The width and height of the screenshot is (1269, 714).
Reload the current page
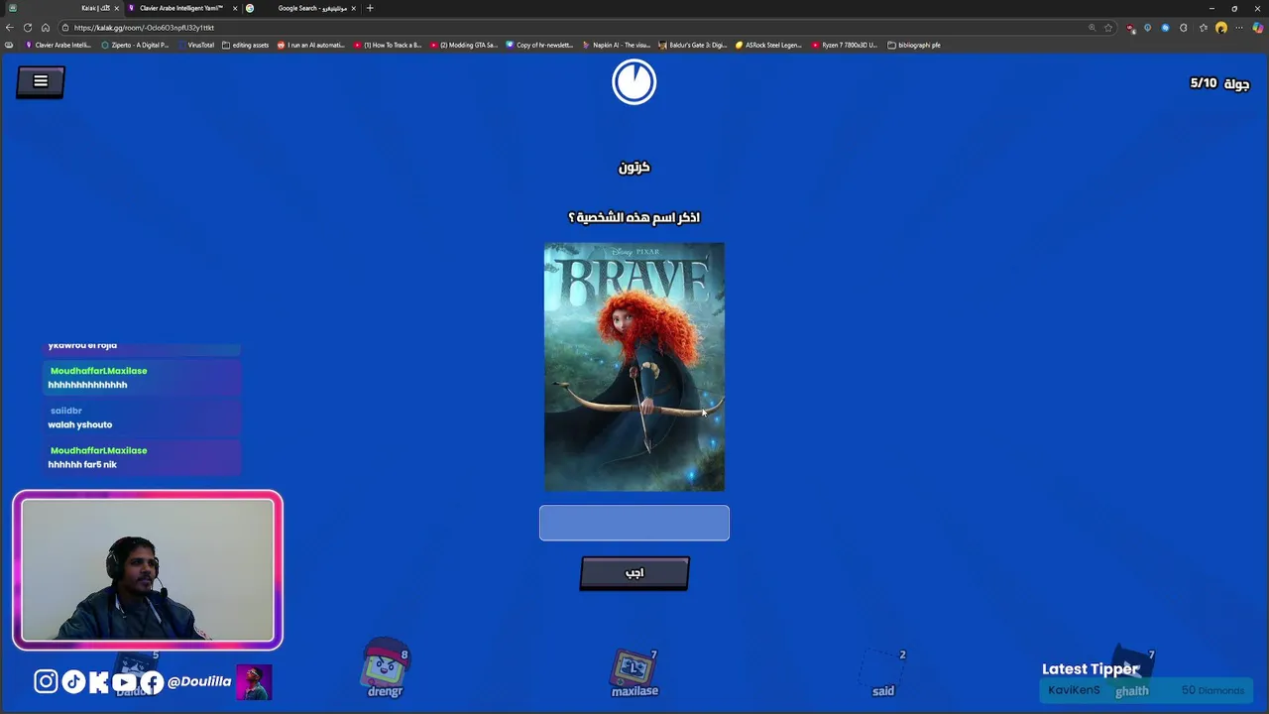[x=28, y=28]
